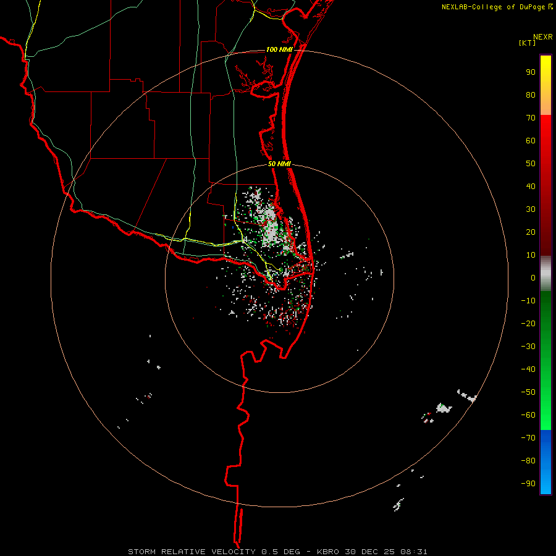Click the -90 scale label
The height and width of the screenshot is (556, 556).
tap(528, 484)
